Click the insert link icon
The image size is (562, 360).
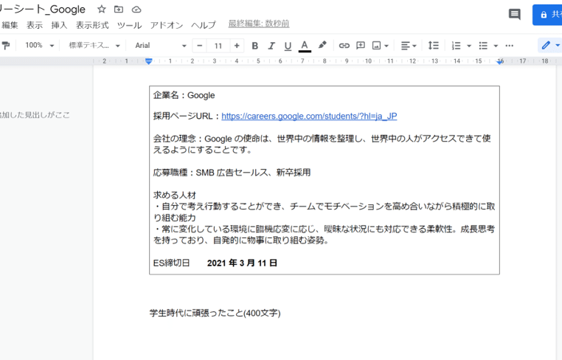coord(344,46)
